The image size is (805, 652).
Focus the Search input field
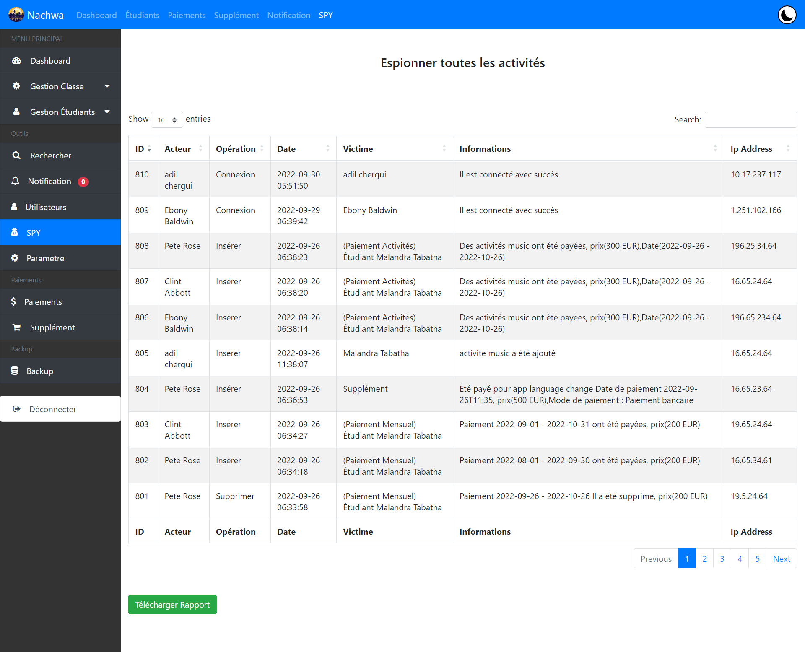pos(750,119)
